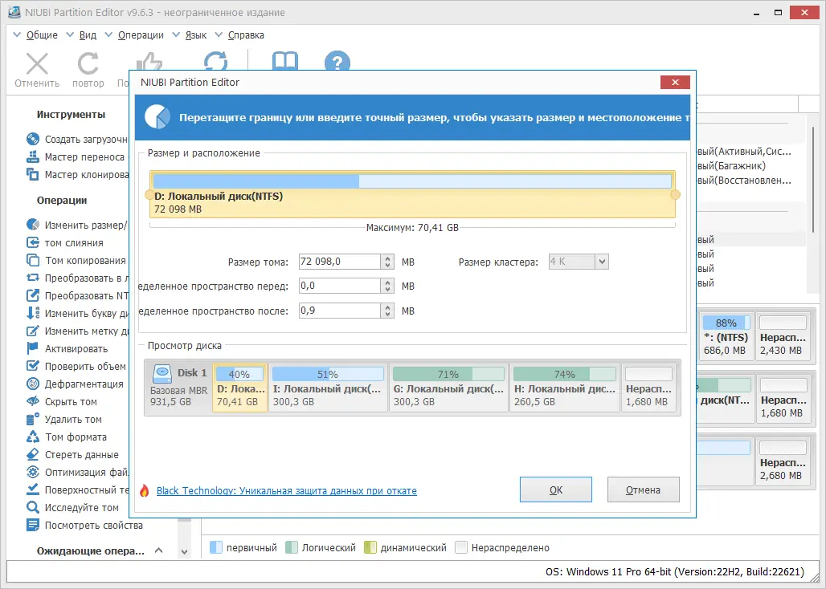826x589 pixels.
Task: Click the OK button in the dialog
Action: coord(556,489)
